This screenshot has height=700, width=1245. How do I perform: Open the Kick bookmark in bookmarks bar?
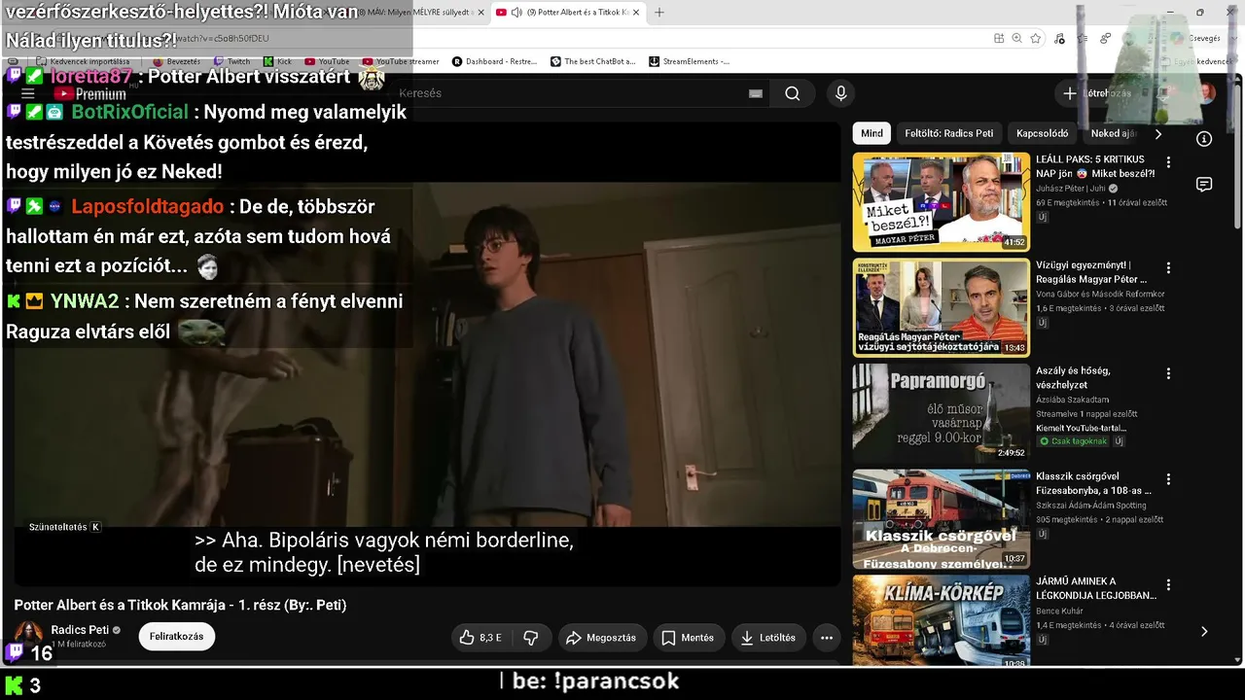coord(278,61)
